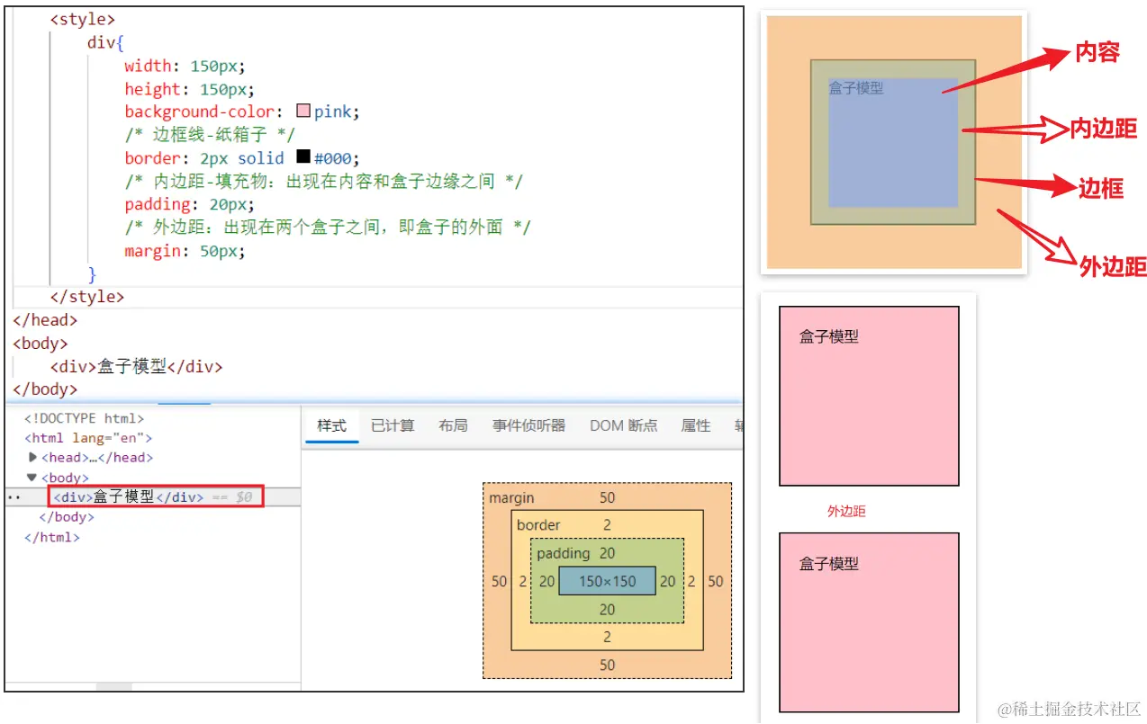Image resolution: width=1147 pixels, height=724 pixels.
Task: Edit the top border value 2
Action: (x=607, y=524)
